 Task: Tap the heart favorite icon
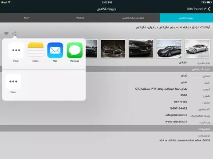click(6, 34)
